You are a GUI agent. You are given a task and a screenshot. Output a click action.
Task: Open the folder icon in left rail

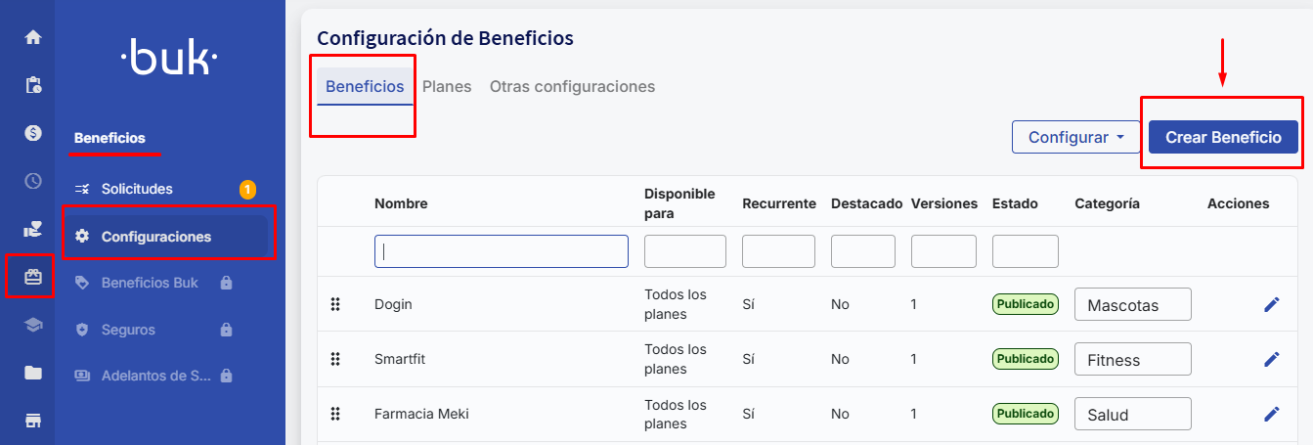(x=33, y=373)
